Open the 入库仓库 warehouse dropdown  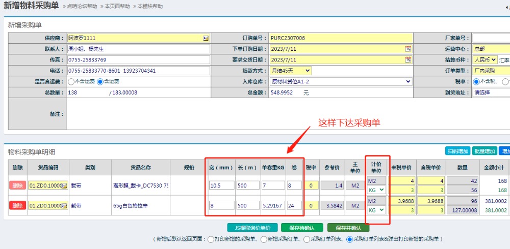[x=341, y=81]
